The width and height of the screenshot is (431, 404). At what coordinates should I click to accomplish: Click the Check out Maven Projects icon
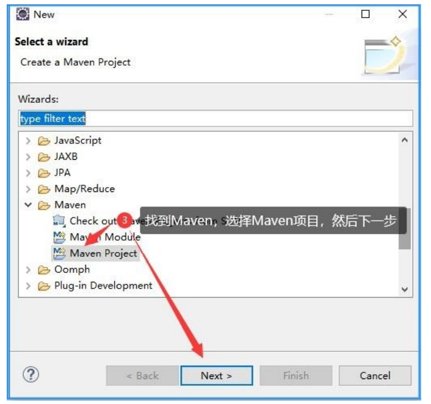[60, 221]
